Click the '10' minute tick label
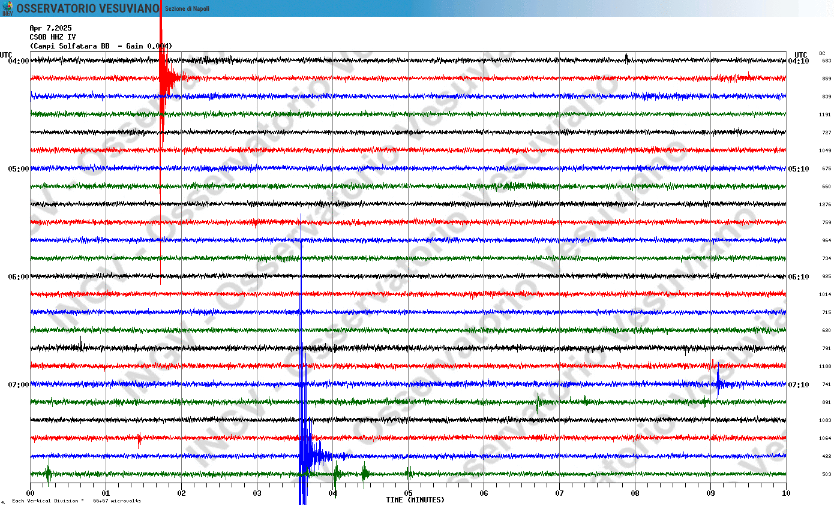 (787, 493)
